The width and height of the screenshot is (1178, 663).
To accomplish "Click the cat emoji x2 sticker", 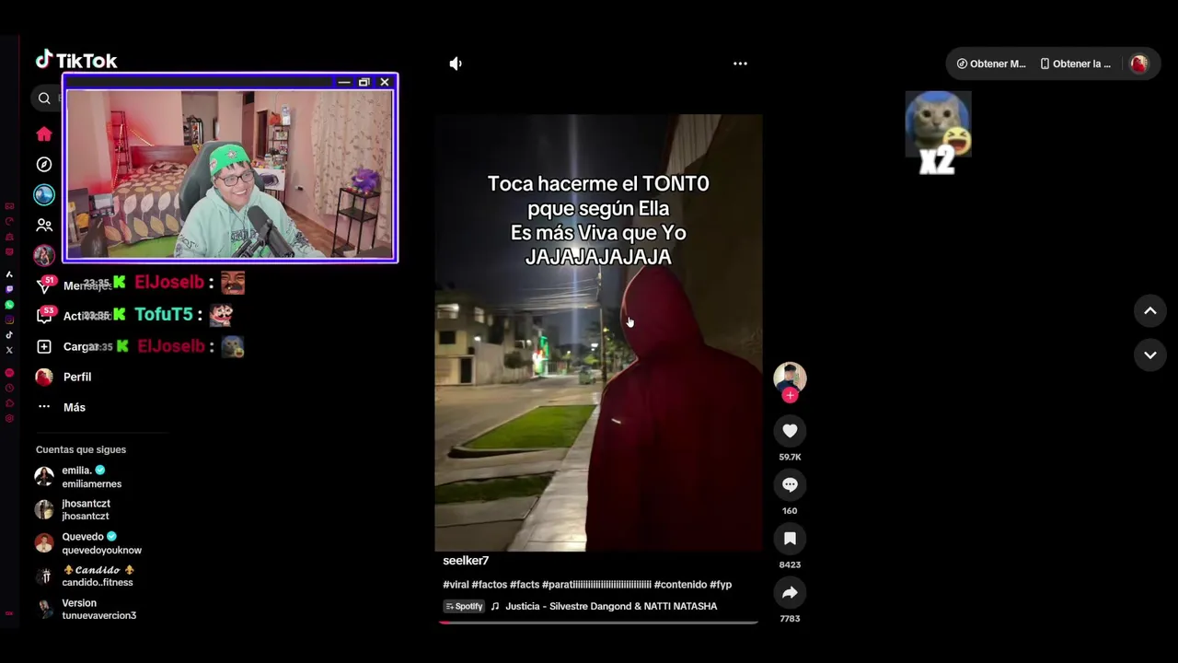I will 939,133.
